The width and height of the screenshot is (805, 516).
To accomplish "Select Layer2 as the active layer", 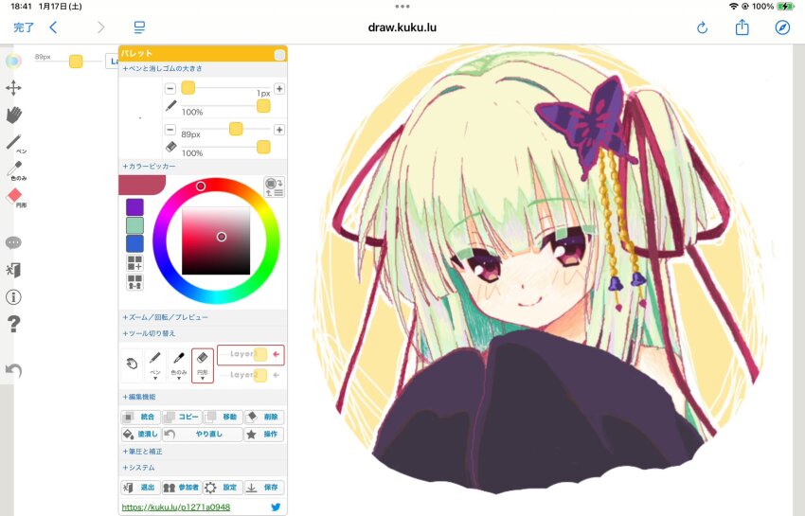I will 251,375.
